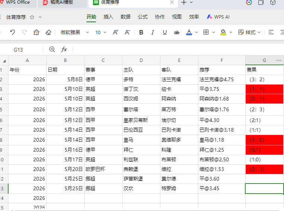The height and width of the screenshot is (211, 284).
Task: Click the fx insert function icon
Action: (x=64, y=49)
